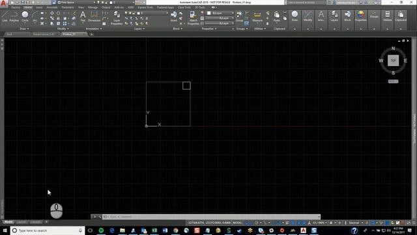Activate Match Properties tool
The height and width of the screenshot is (235, 417).
(x=193, y=18)
